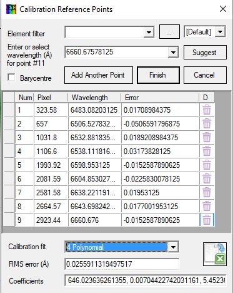Open the Element filter dropdown
This screenshot has width=233, height=293.
149,33
